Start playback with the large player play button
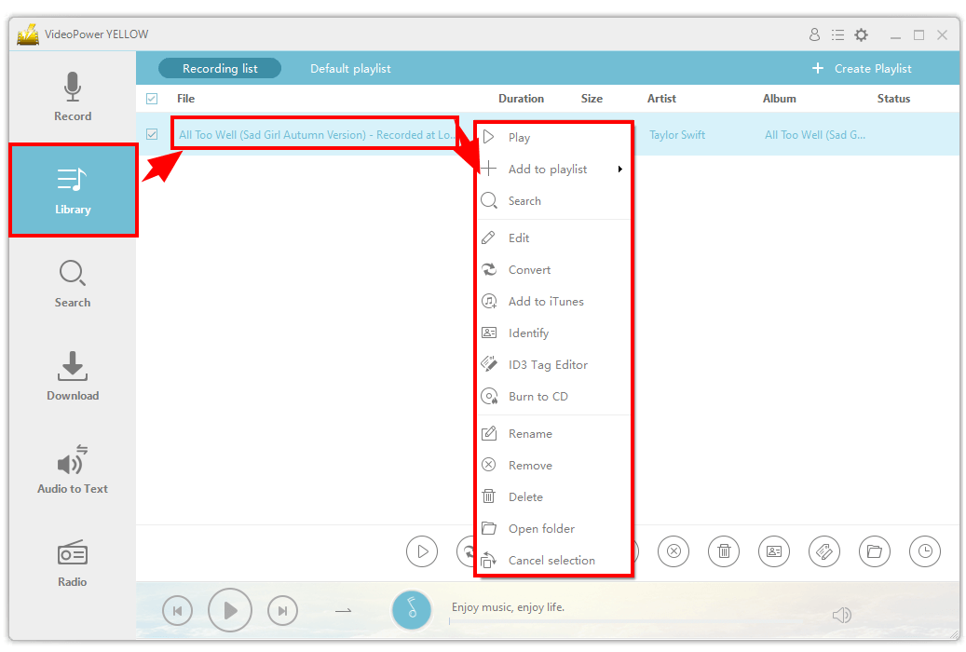 click(x=230, y=611)
